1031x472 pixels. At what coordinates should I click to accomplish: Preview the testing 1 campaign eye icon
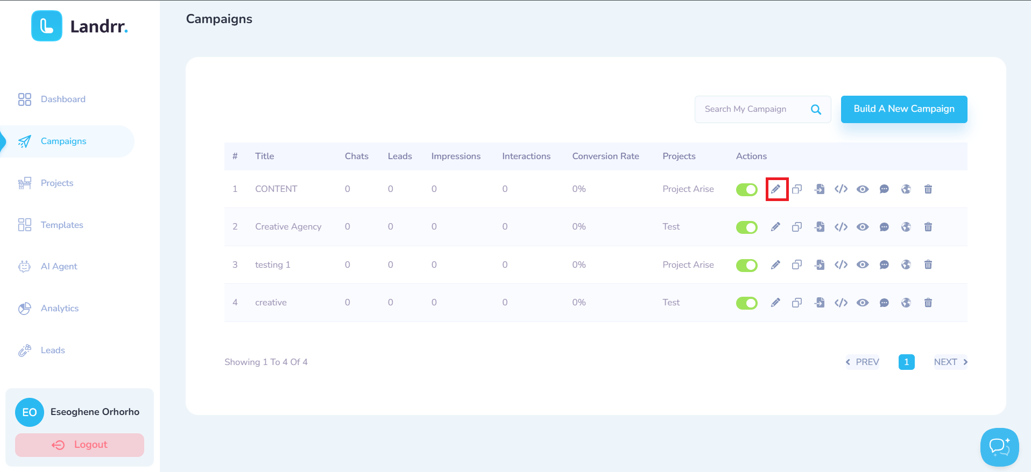click(x=863, y=264)
